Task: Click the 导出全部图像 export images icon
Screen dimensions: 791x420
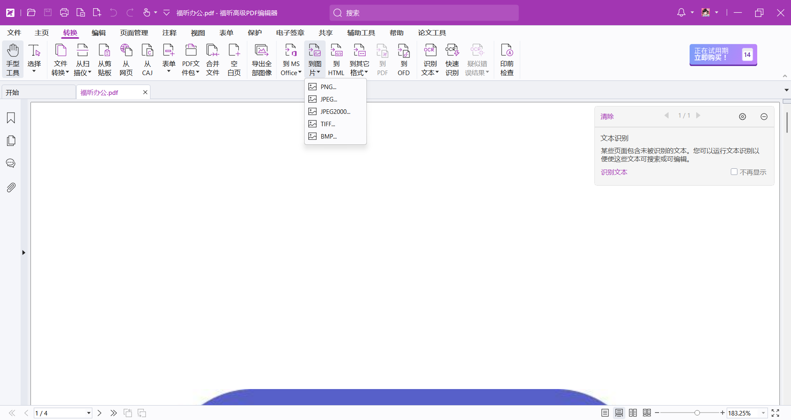Action: click(261, 60)
